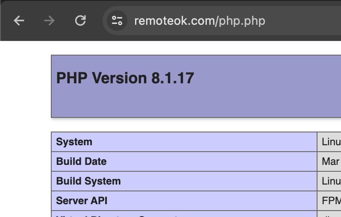Select the 'Build Date' row label
Image resolution: width=341 pixels, height=217 pixels.
tap(81, 161)
